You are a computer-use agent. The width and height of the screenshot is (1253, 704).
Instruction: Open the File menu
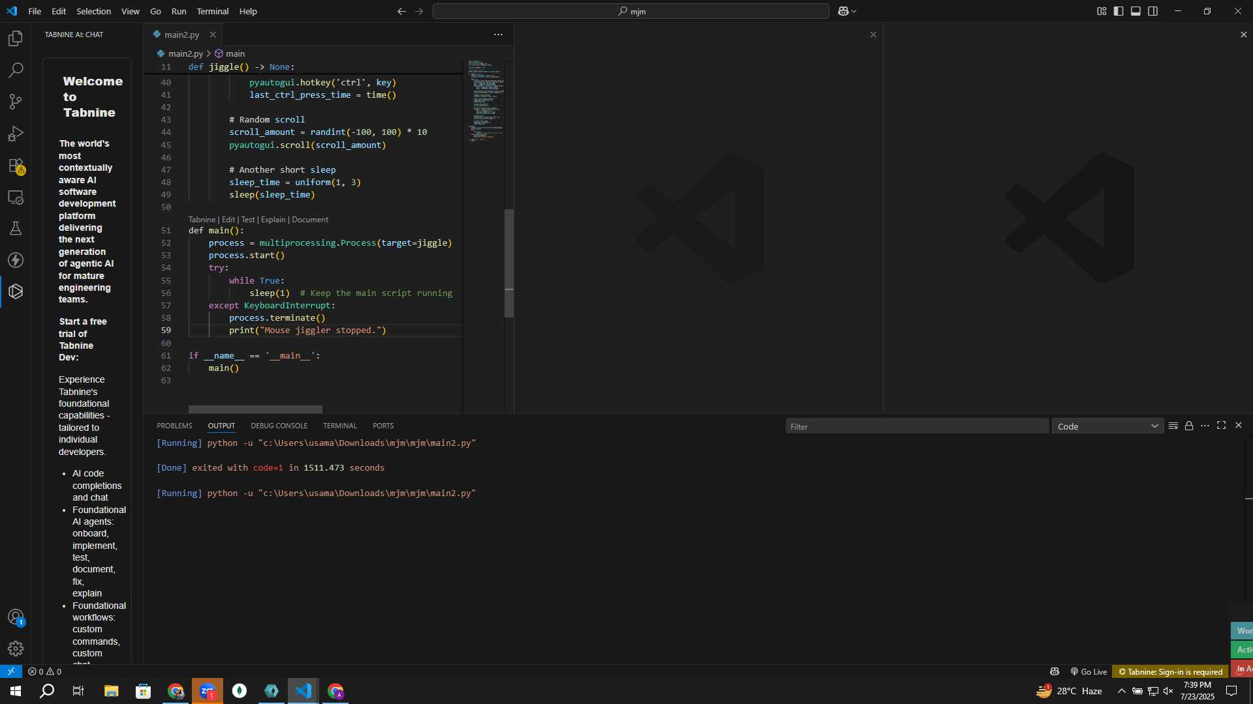35,11
